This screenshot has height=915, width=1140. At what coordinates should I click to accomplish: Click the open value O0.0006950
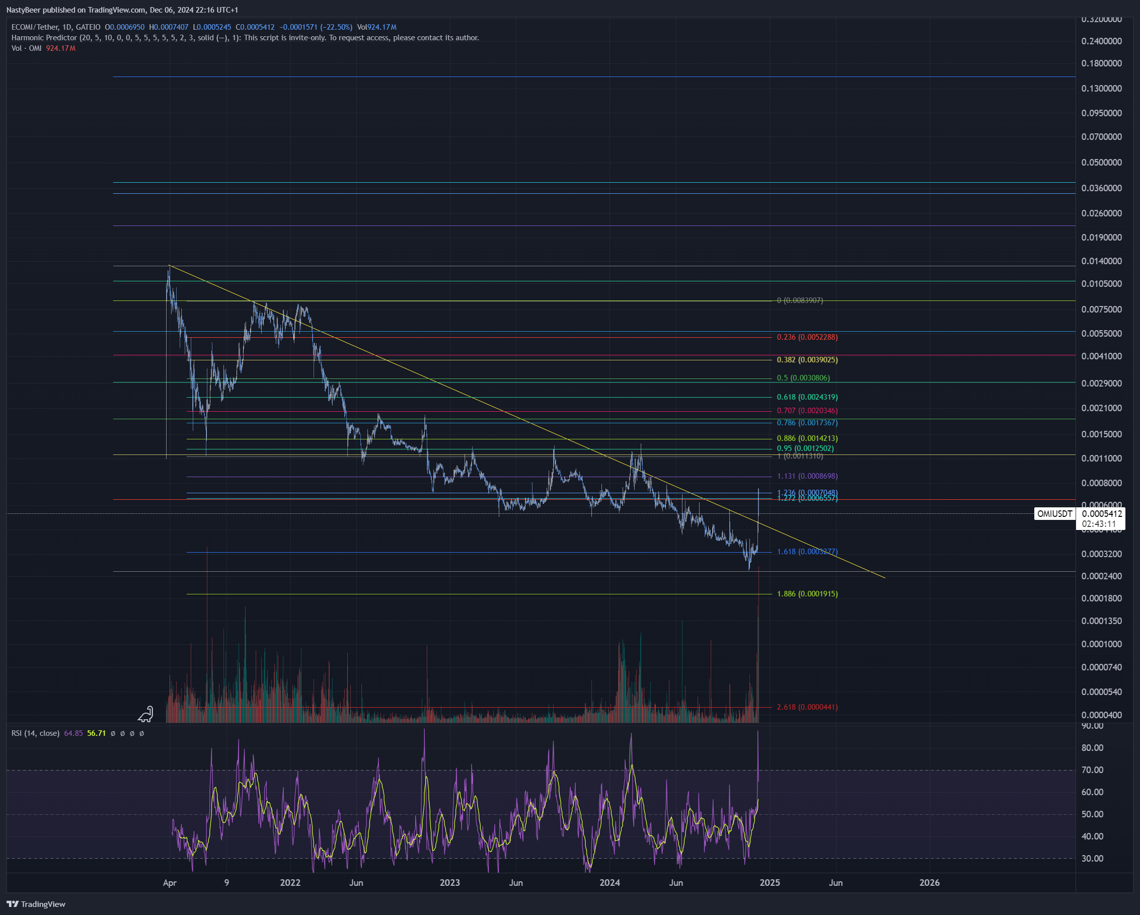pyautogui.click(x=124, y=27)
